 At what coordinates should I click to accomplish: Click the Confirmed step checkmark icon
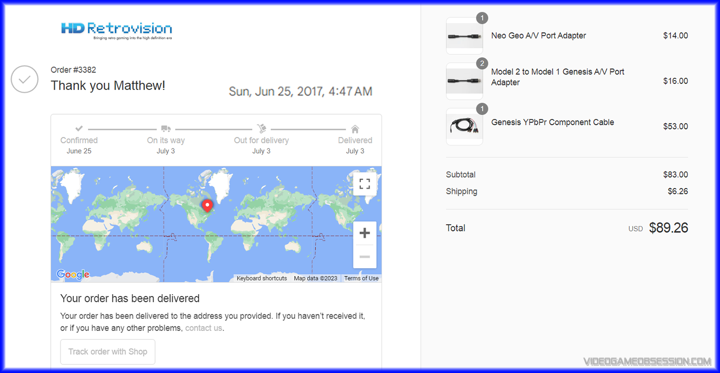coord(79,129)
